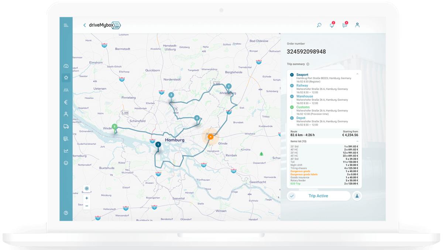Click the Dangerous goods item row
The height and width of the screenshot is (250, 443).
coord(324,171)
